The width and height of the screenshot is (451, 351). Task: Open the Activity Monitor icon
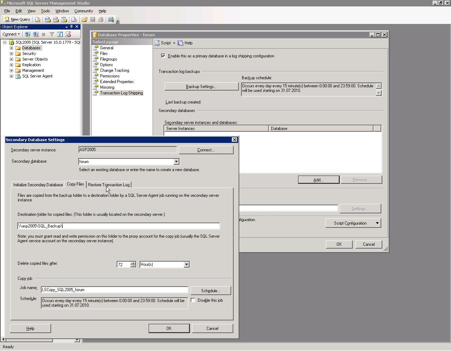pyautogui.click(x=111, y=19)
